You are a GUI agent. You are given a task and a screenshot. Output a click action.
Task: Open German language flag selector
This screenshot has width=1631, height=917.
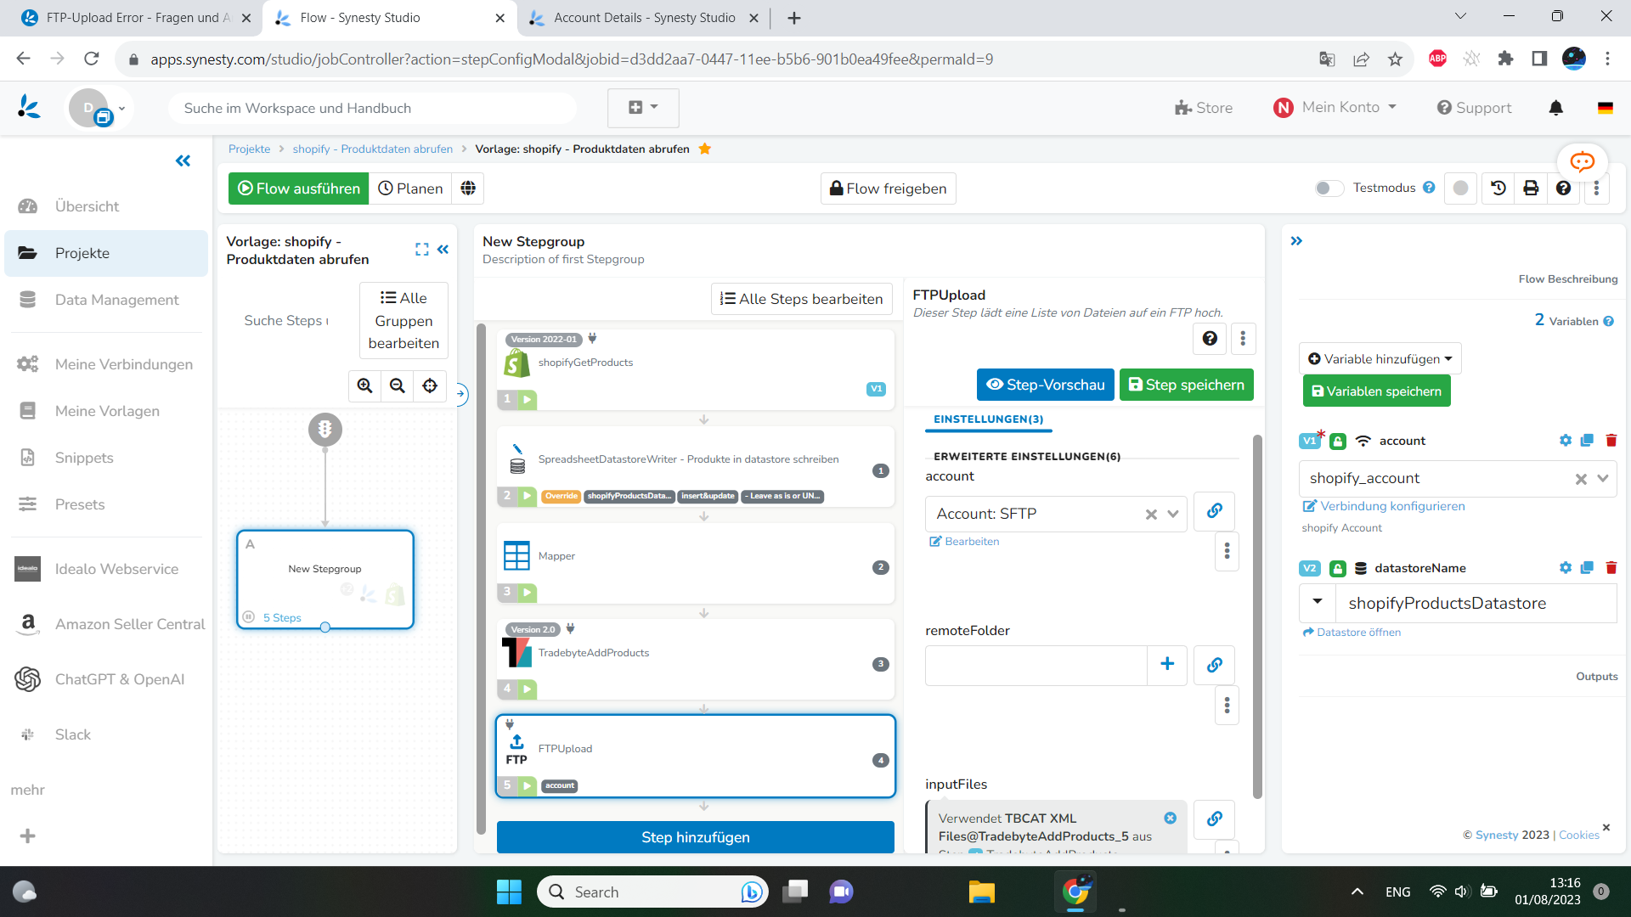pos(1605,108)
